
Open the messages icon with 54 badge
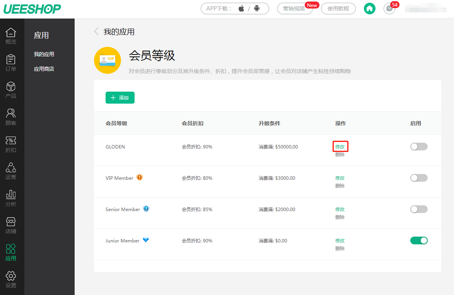click(x=389, y=9)
